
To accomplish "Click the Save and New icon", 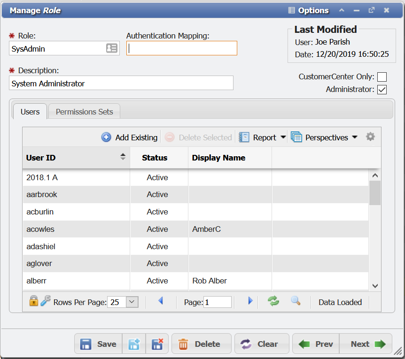I will point(134,344).
